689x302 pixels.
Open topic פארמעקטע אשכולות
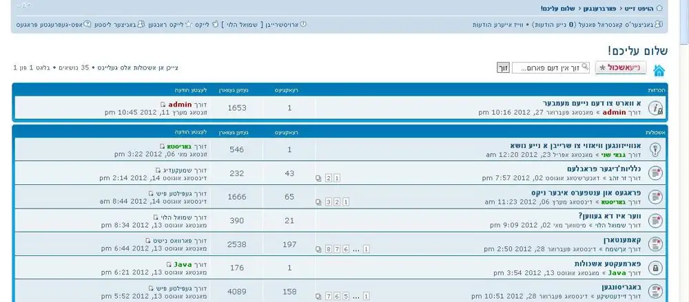(x=608, y=263)
